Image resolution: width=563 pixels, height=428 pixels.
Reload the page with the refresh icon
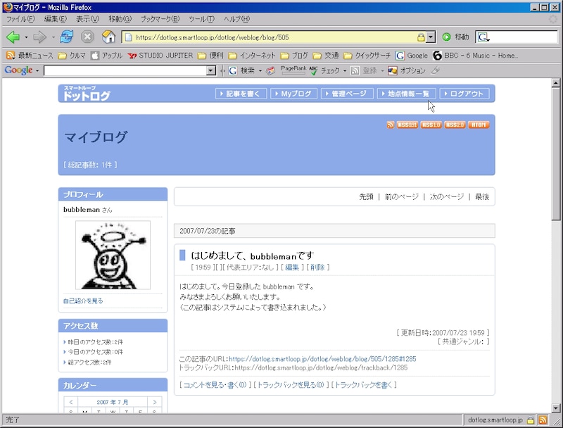tap(67, 37)
